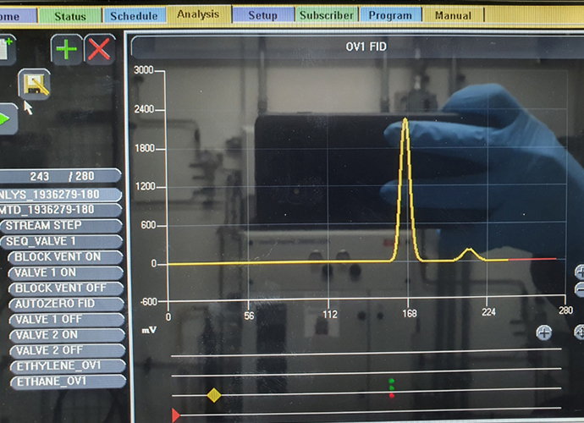Click the MTD_1936279-180 method entry
The image size is (584, 423).
(61, 210)
